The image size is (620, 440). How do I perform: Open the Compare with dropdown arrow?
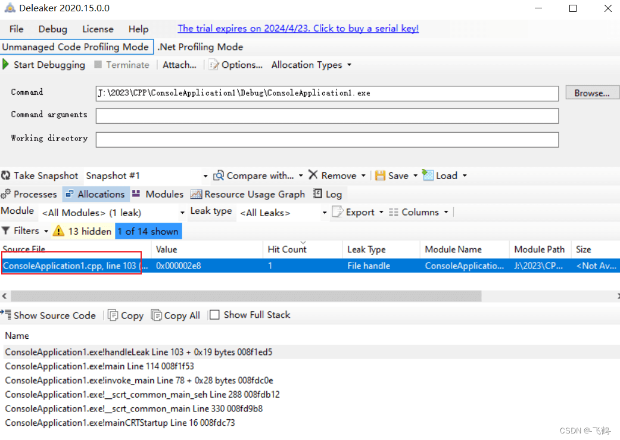[301, 176]
